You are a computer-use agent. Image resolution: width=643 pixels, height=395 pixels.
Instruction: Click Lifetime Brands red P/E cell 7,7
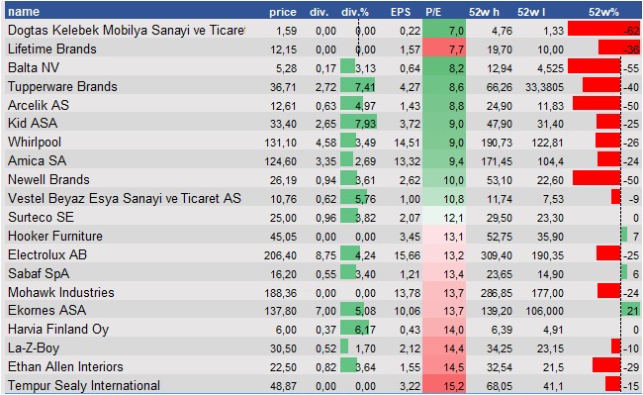pos(444,49)
